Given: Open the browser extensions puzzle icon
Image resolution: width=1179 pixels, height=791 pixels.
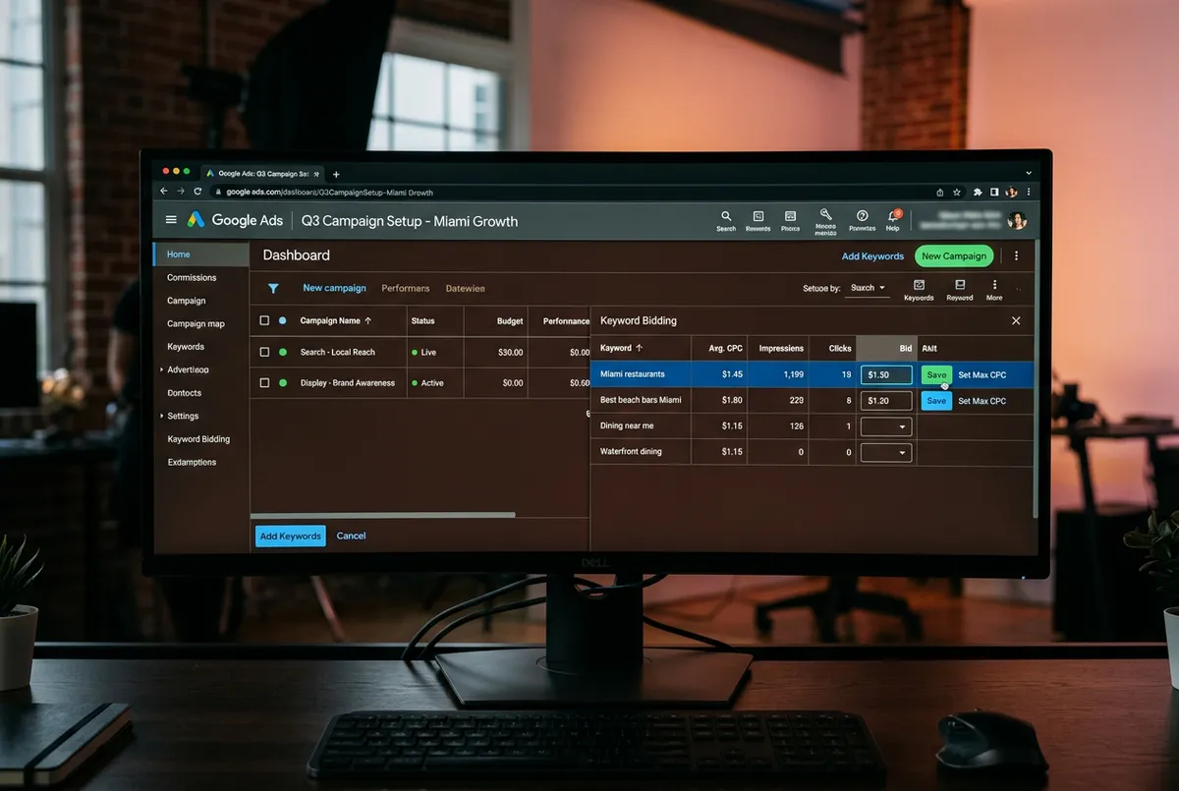Looking at the screenshot, I should click(978, 192).
